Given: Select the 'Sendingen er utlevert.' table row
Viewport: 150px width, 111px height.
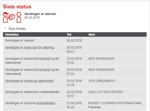Looking at the screenshot, I should click(x=75, y=40).
